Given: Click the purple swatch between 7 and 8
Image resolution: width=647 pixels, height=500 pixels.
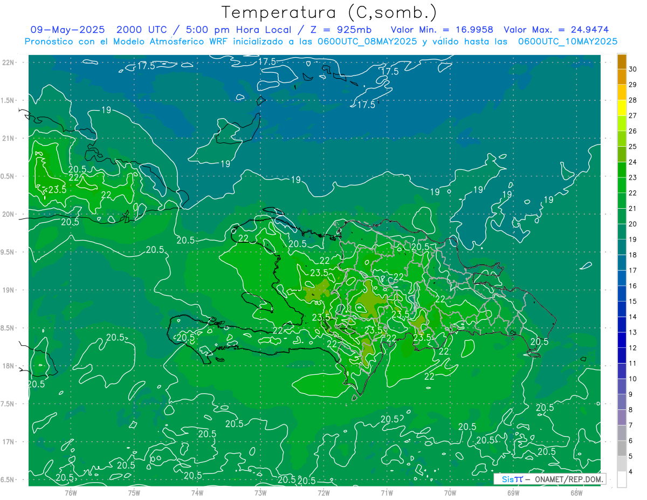Looking at the screenshot, I should 622,417.
